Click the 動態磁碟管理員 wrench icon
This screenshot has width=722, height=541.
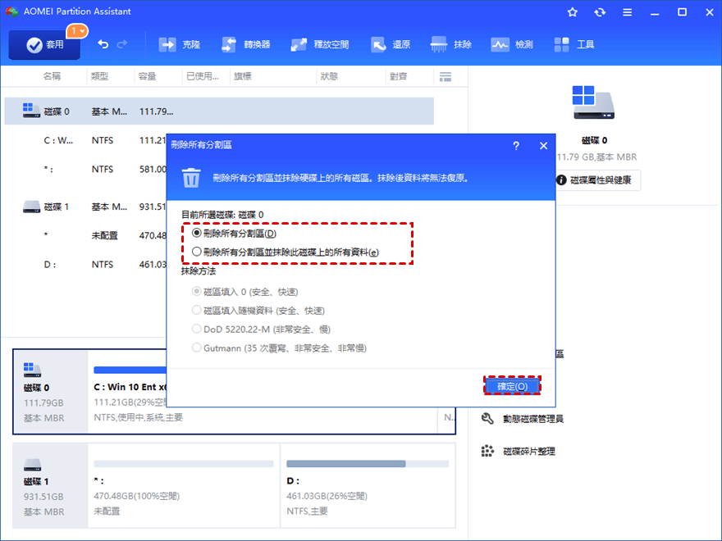tap(487, 419)
